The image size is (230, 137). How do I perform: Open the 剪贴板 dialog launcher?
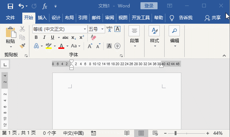26,56
